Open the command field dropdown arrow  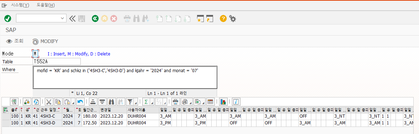click(x=63, y=18)
